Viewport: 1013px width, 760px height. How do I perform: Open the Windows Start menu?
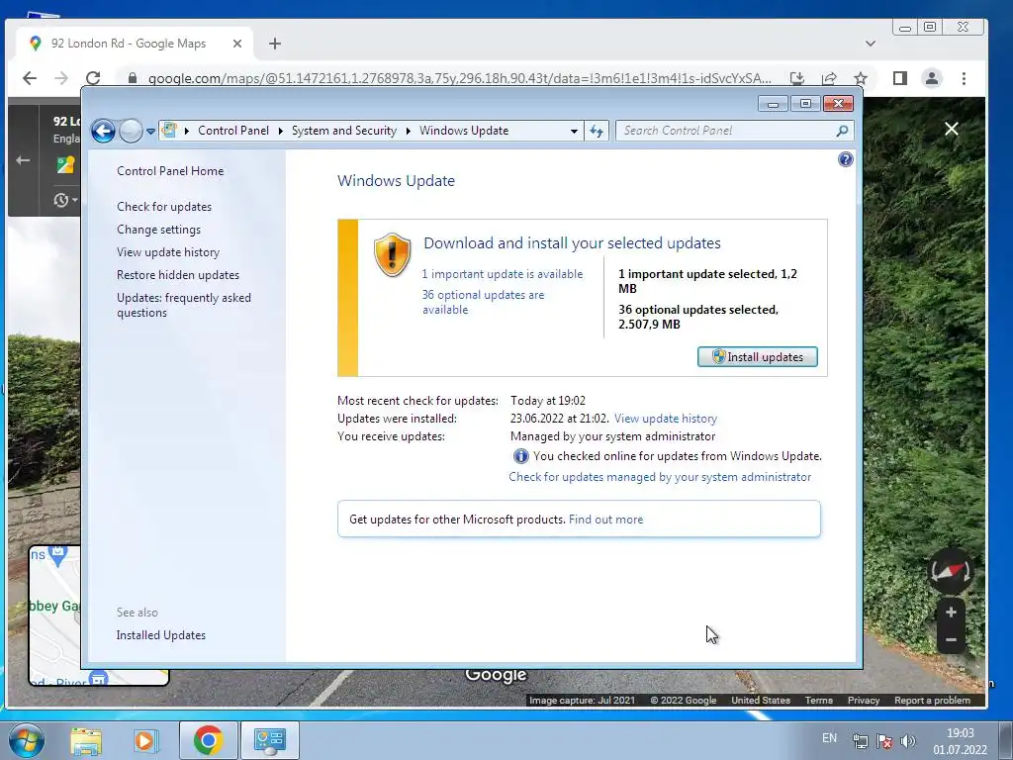click(x=27, y=740)
